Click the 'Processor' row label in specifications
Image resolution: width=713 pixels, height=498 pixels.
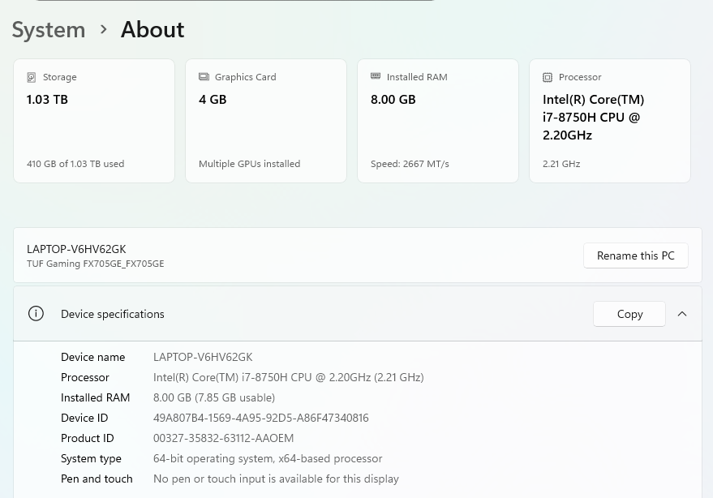click(85, 377)
